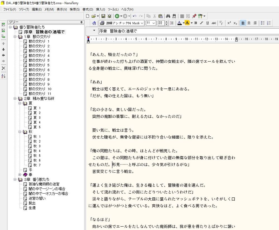Paste with the clipboard icon
Screen dimensions: 279x230
point(160,16)
